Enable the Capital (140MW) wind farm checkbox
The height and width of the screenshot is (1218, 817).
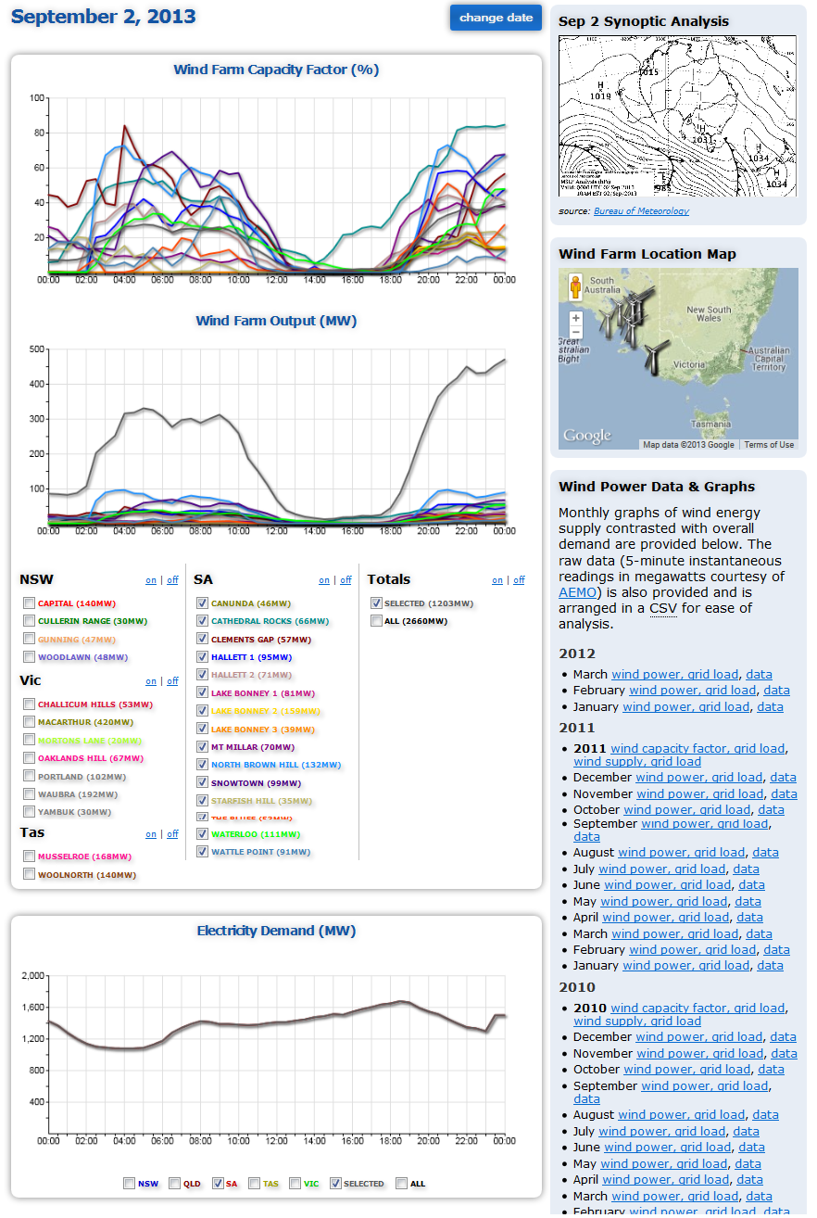point(30,603)
